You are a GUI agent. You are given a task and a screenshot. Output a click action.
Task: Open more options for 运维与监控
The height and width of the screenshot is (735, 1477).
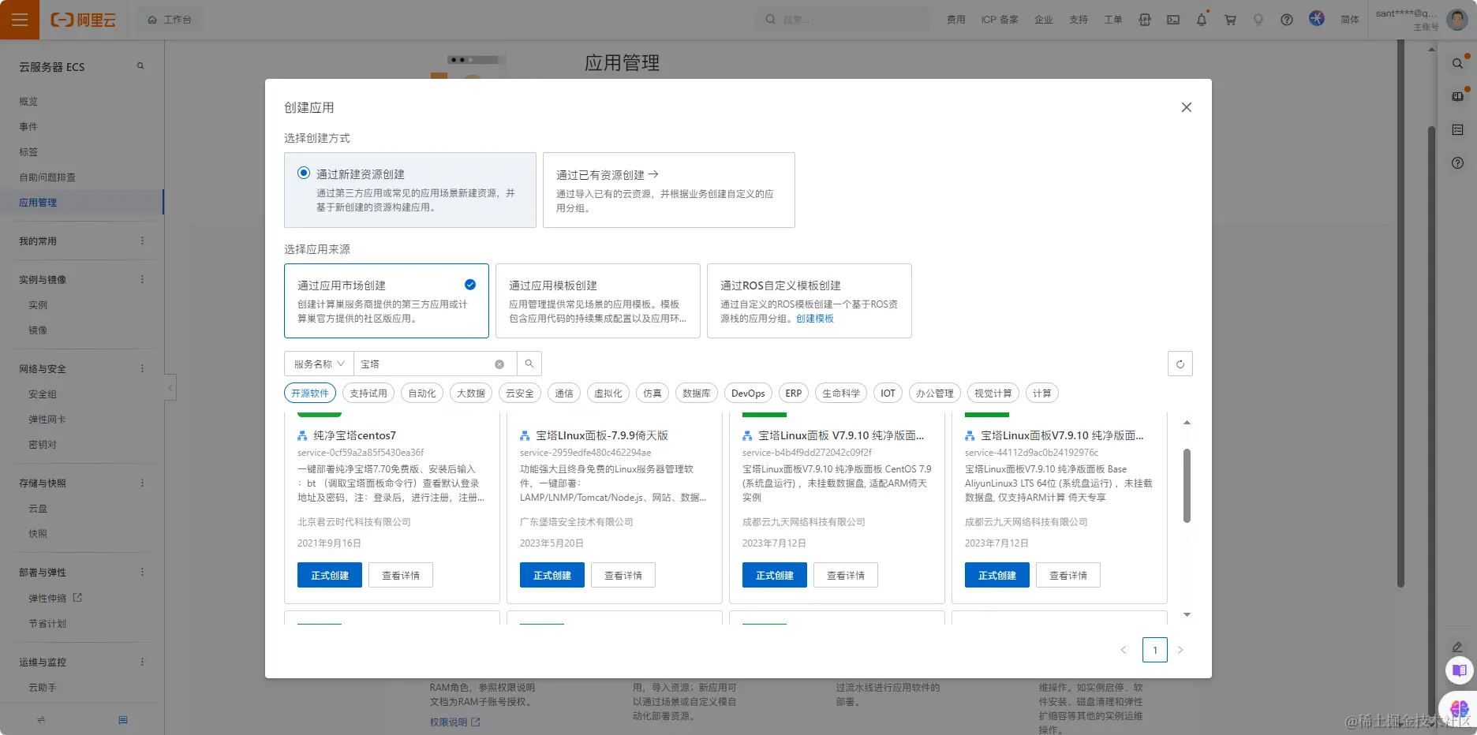pos(142,662)
